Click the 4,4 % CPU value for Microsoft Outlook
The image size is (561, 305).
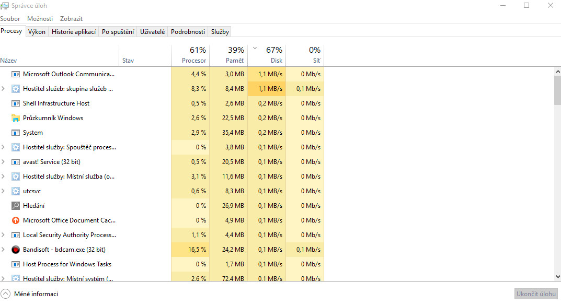click(199, 74)
